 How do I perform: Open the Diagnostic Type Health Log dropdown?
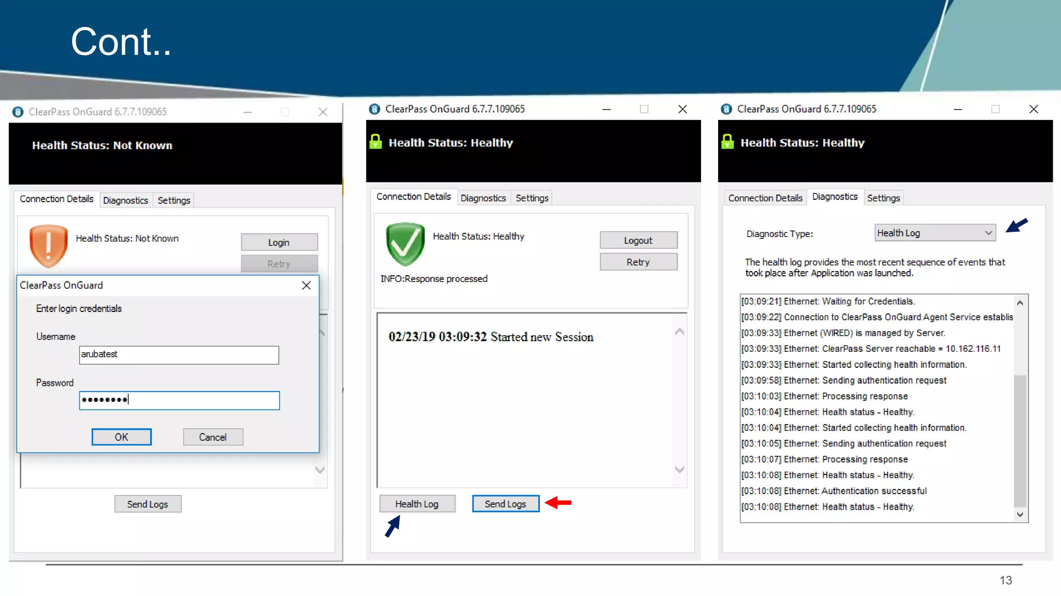pos(935,233)
